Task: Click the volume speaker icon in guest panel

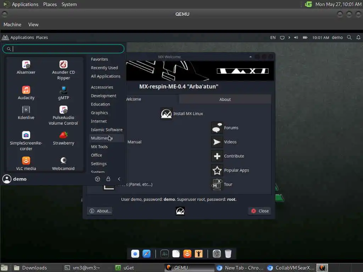Action: pos(296,38)
